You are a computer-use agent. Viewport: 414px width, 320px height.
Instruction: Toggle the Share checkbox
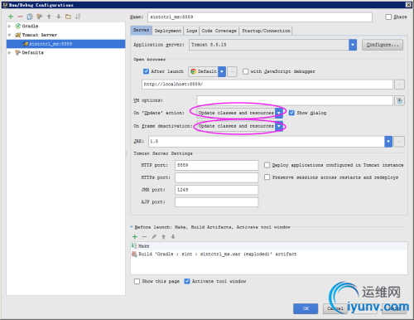coord(388,17)
